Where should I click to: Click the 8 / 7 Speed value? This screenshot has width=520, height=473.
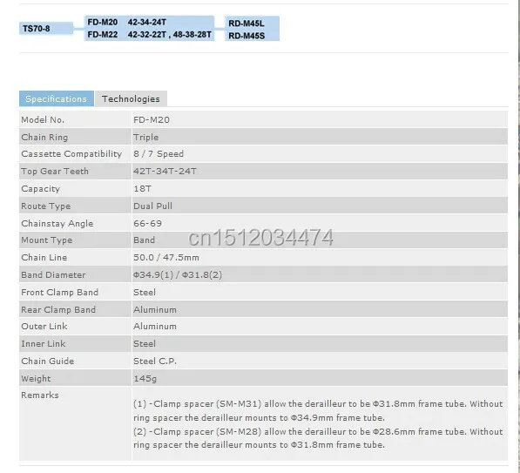pyautogui.click(x=159, y=154)
